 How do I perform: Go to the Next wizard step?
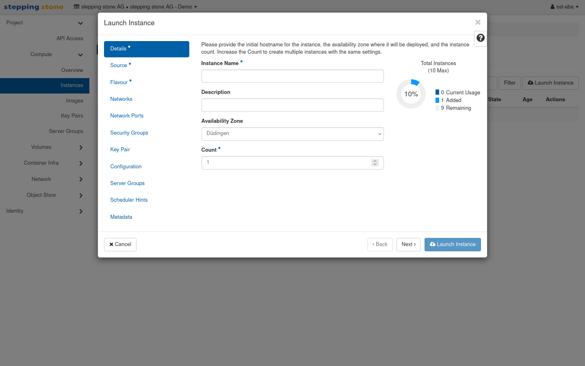point(409,244)
